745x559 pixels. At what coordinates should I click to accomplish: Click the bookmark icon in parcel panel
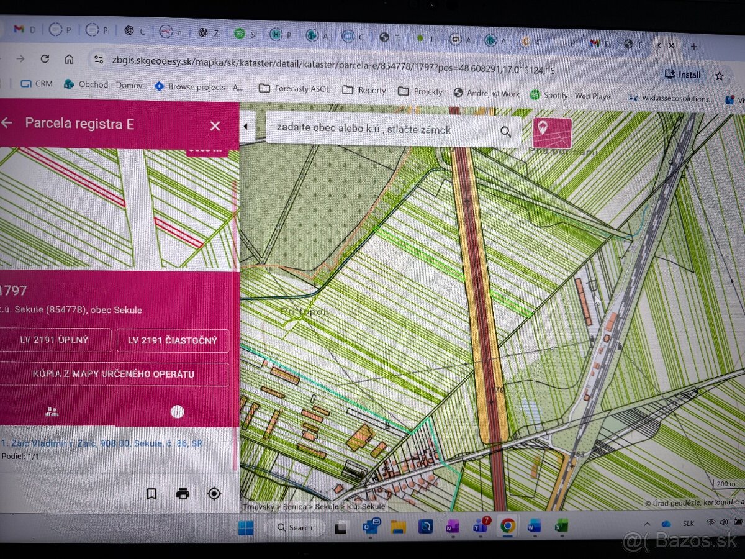pos(151,494)
